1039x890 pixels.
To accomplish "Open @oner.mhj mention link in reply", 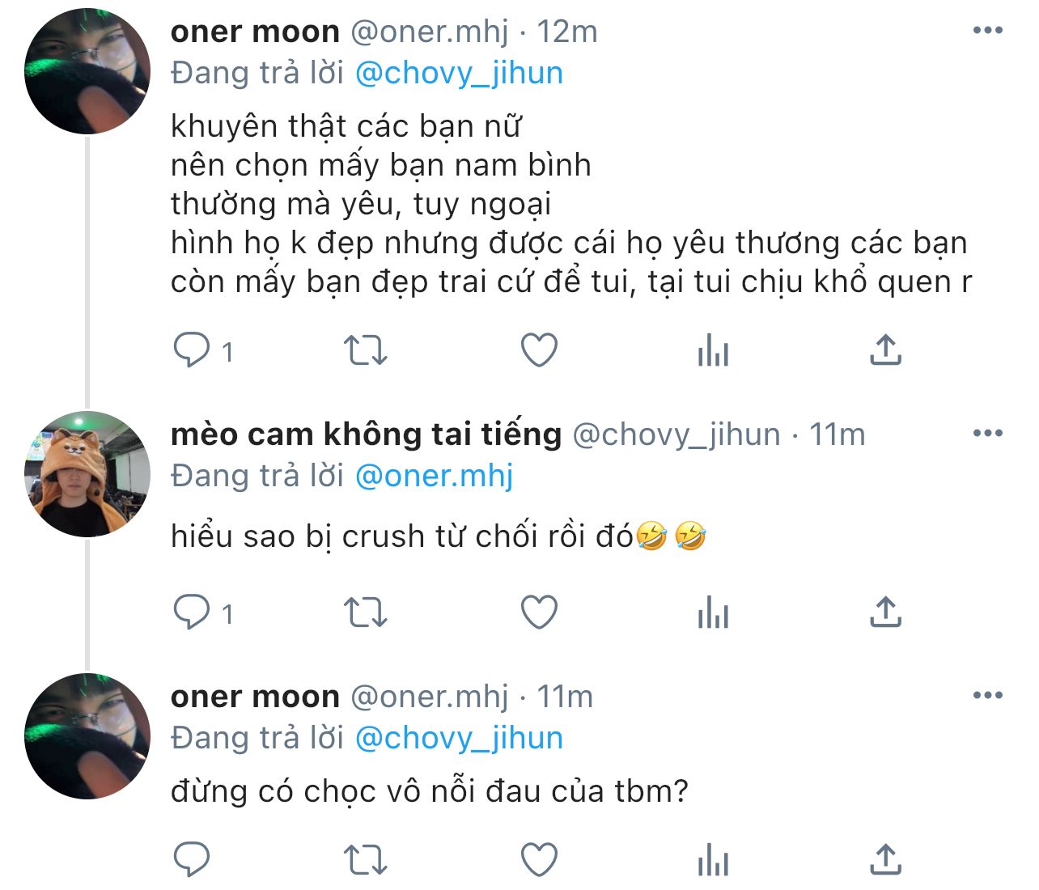I will [434, 476].
